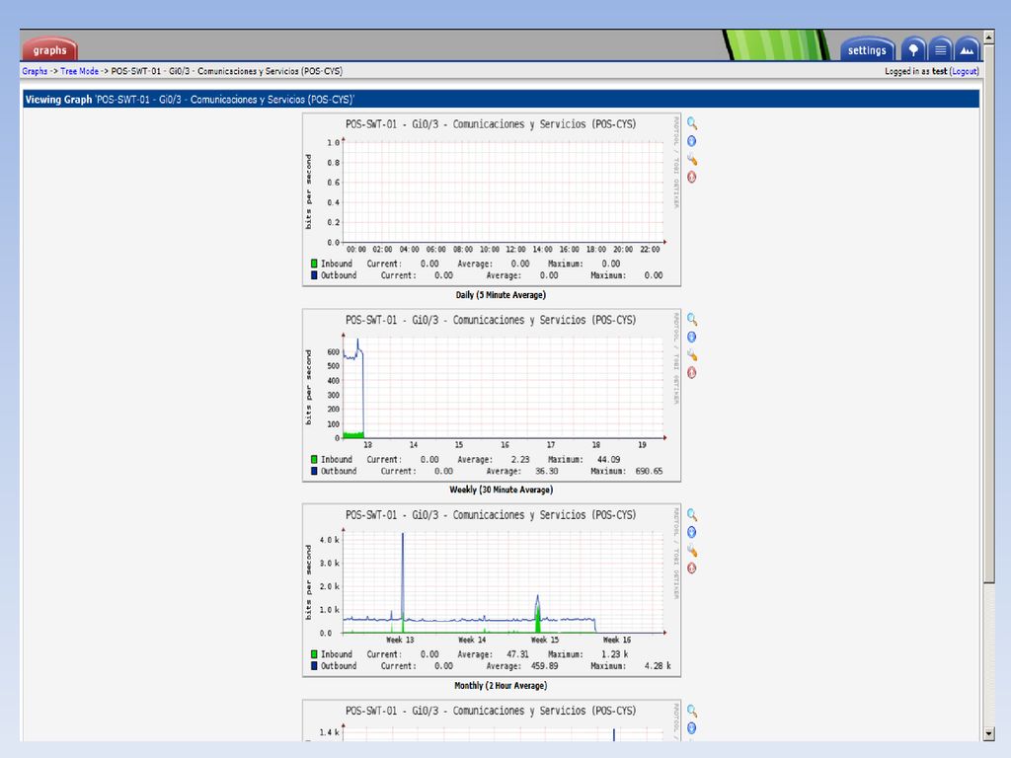1011x758 pixels.
Task: Open the red graphs tab
Action: click(x=49, y=49)
